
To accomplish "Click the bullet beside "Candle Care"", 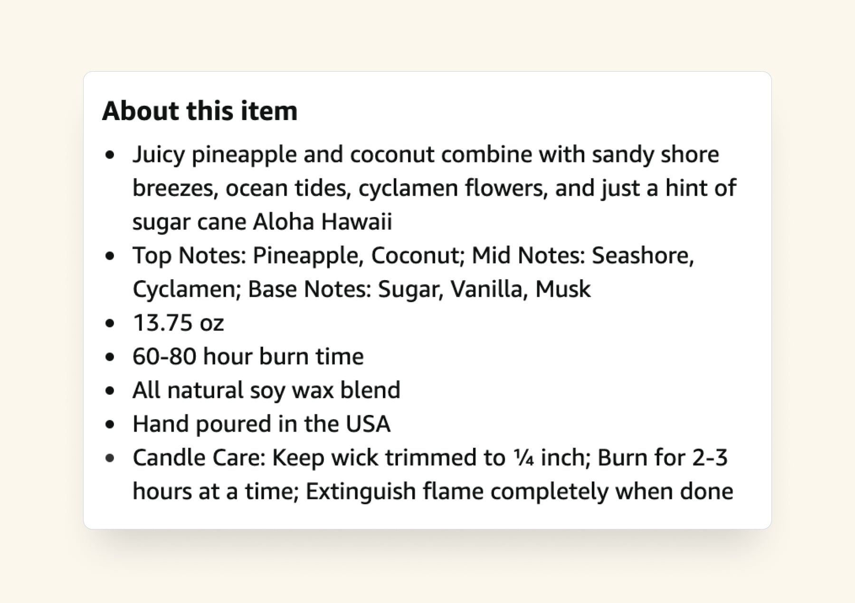I will point(111,458).
